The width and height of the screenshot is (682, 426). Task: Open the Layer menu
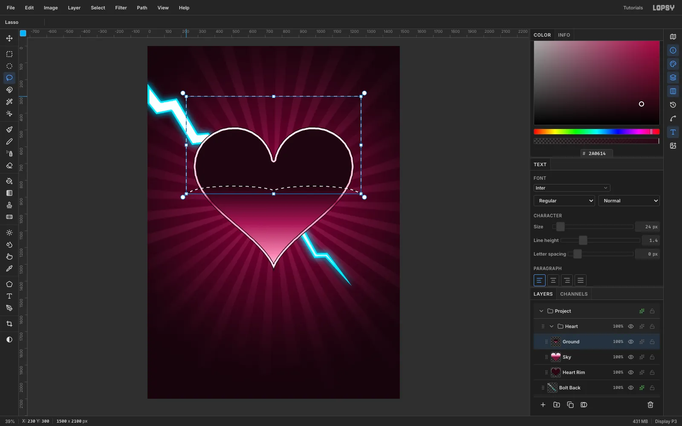click(74, 8)
